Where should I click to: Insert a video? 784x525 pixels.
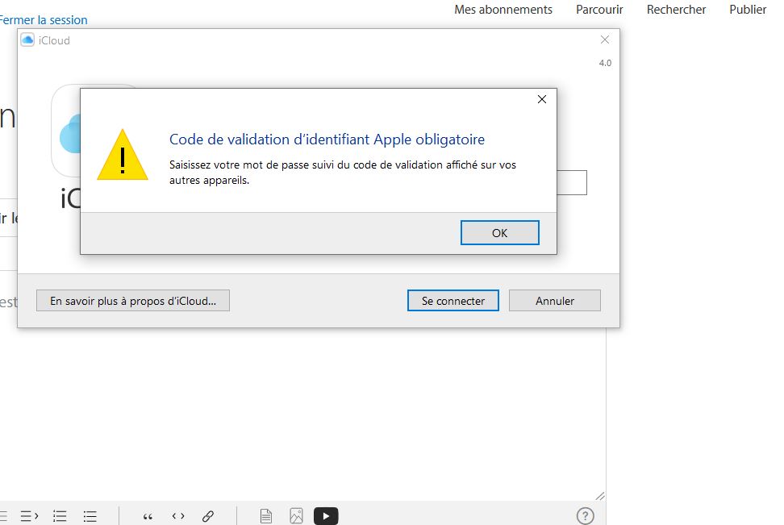(326, 516)
